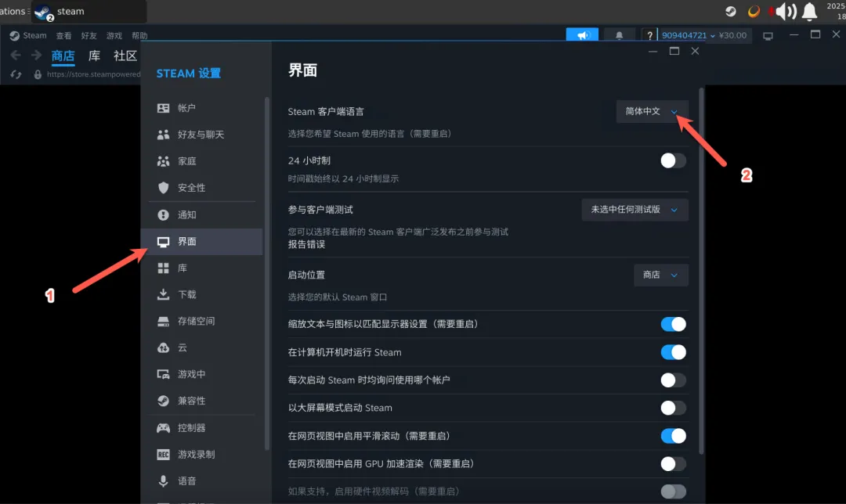
Task: Open the Steam 客户端语言 dropdown
Action: tap(653, 111)
